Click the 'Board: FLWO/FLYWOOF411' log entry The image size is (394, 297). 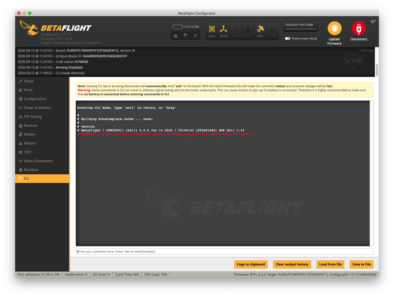coord(76,51)
